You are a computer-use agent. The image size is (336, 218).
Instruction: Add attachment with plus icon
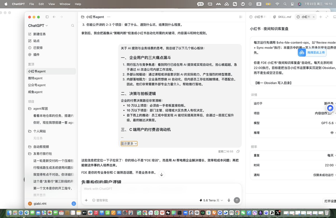pos(86,200)
